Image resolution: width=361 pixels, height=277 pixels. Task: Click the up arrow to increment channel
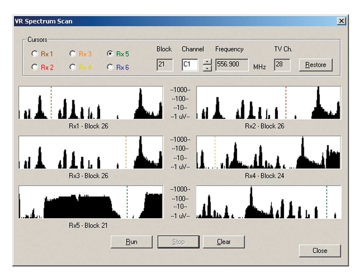tap(207, 61)
